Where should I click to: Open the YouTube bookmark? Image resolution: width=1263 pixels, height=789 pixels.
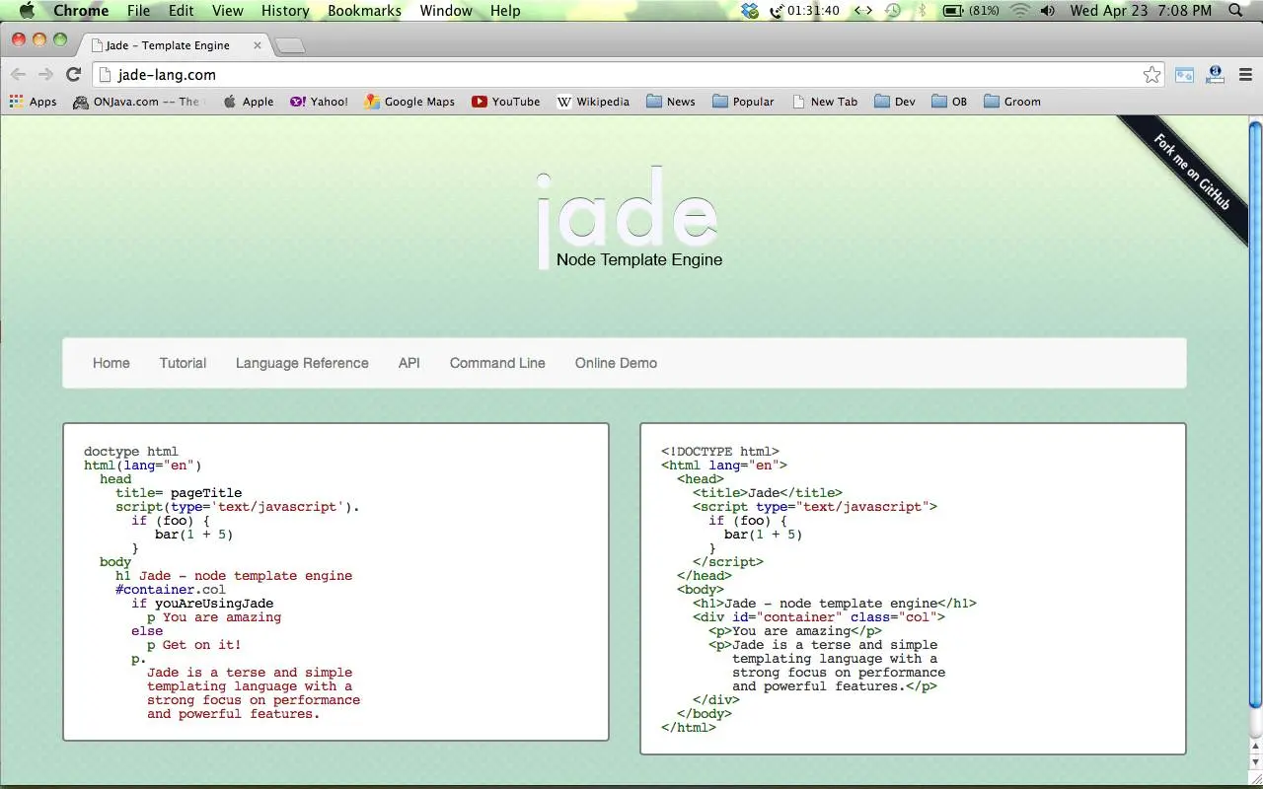(505, 102)
